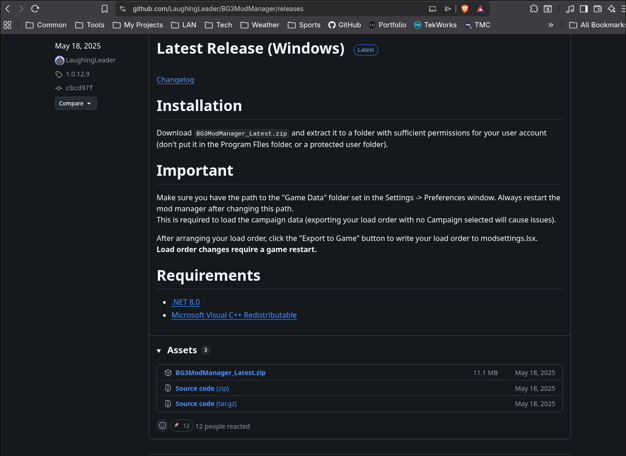This screenshot has width=626, height=456.
Task: Open the Tools bookmarks folder
Action: [90, 25]
